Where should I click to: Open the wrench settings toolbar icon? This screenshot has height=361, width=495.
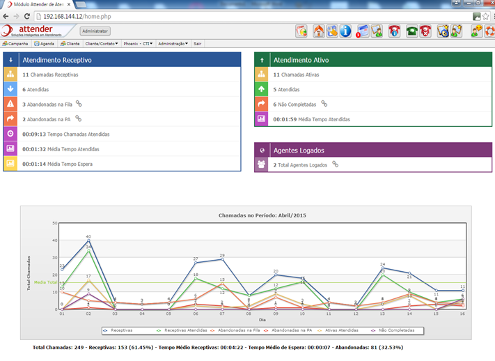click(x=332, y=31)
